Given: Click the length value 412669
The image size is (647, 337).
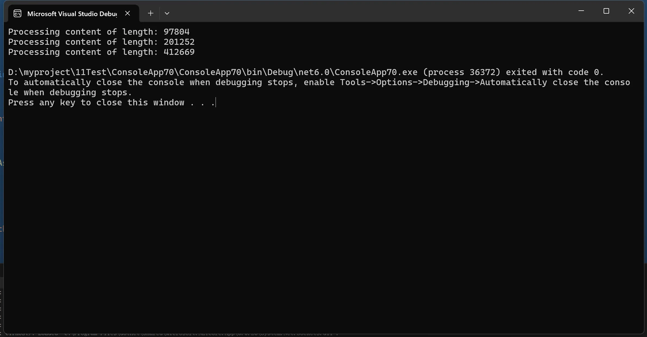Looking at the screenshot, I should point(179,52).
